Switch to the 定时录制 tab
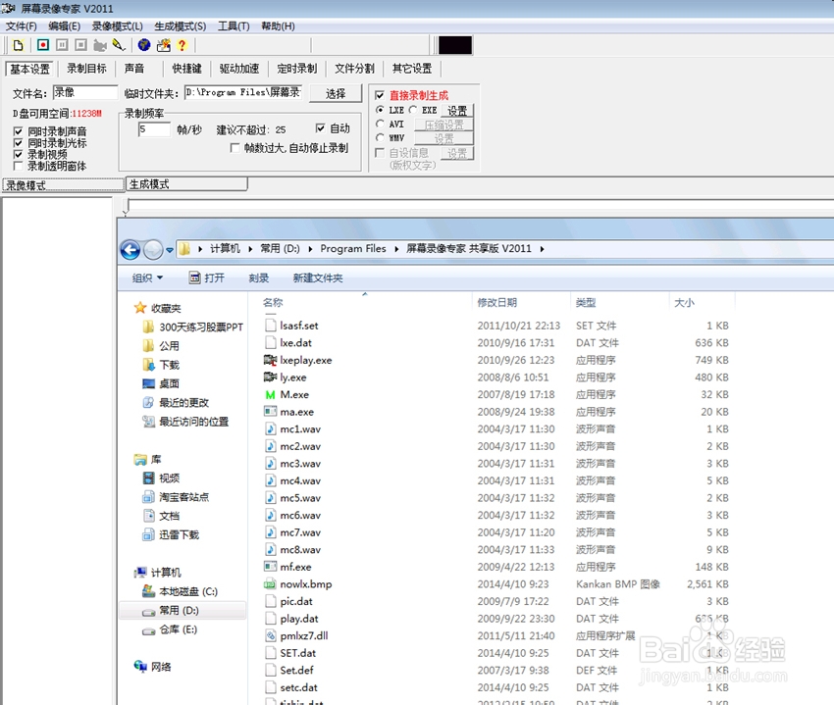The image size is (834, 705). pos(296,69)
